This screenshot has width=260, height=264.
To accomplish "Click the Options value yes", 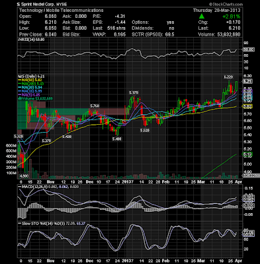I will pyautogui.click(x=171, y=22).
